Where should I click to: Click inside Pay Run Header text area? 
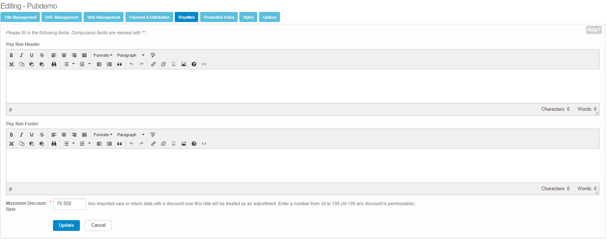[x=303, y=86]
